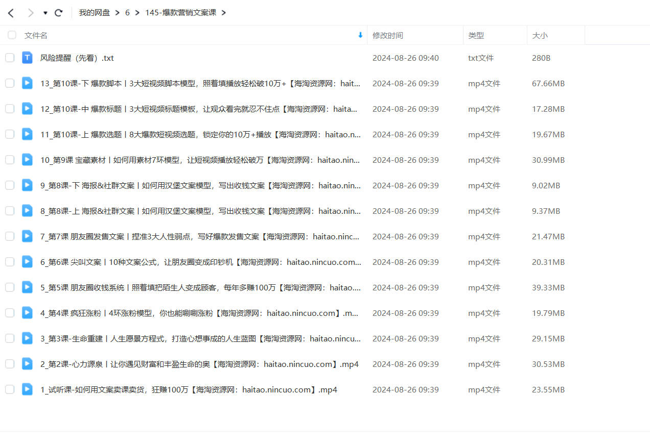This screenshot has height=444, width=650.
Task: Click video icon of 11_第10课-上 爆款选题
Action: pyautogui.click(x=27, y=134)
